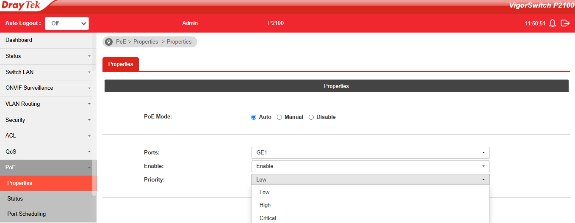
Task: Click the logout arrow icon
Action: coord(565,23)
